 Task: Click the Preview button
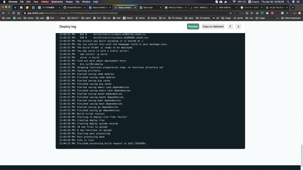coord(193,26)
